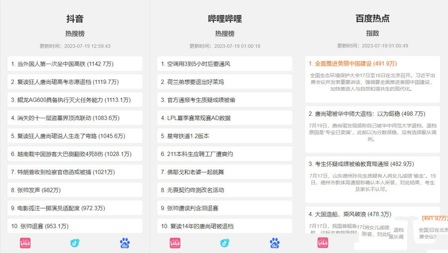Click the Douyin icon under the 哔哩哔哩 panel

pyautogui.click(x=224, y=243)
